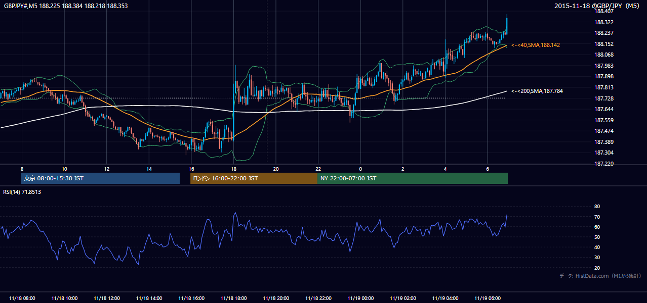Click price axis value 188.152
Viewport: 647px width, 303px height.
point(604,44)
